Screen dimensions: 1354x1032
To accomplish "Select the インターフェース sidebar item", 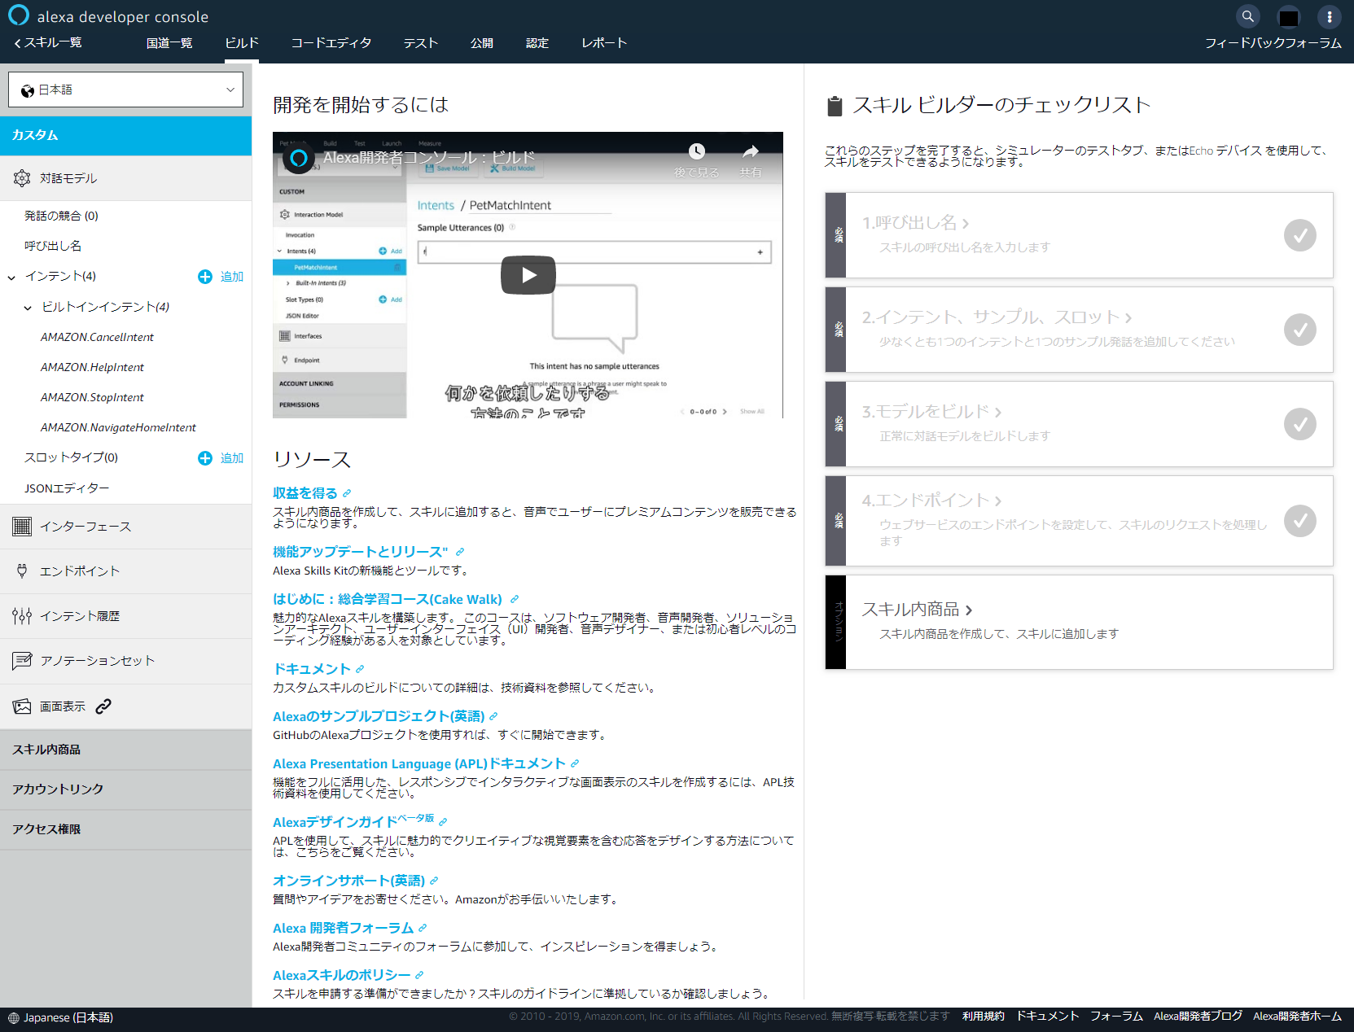I will click(x=85, y=526).
